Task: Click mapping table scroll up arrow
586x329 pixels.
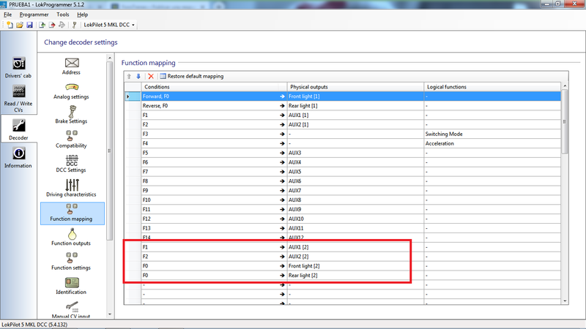Action: [565, 86]
